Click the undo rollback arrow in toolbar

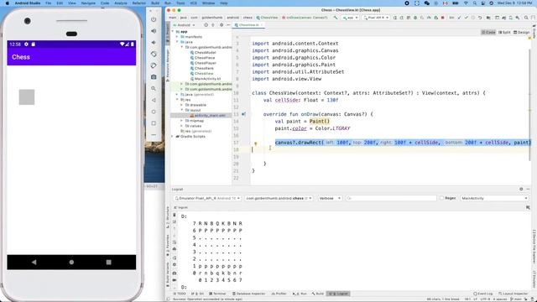[480, 18]
